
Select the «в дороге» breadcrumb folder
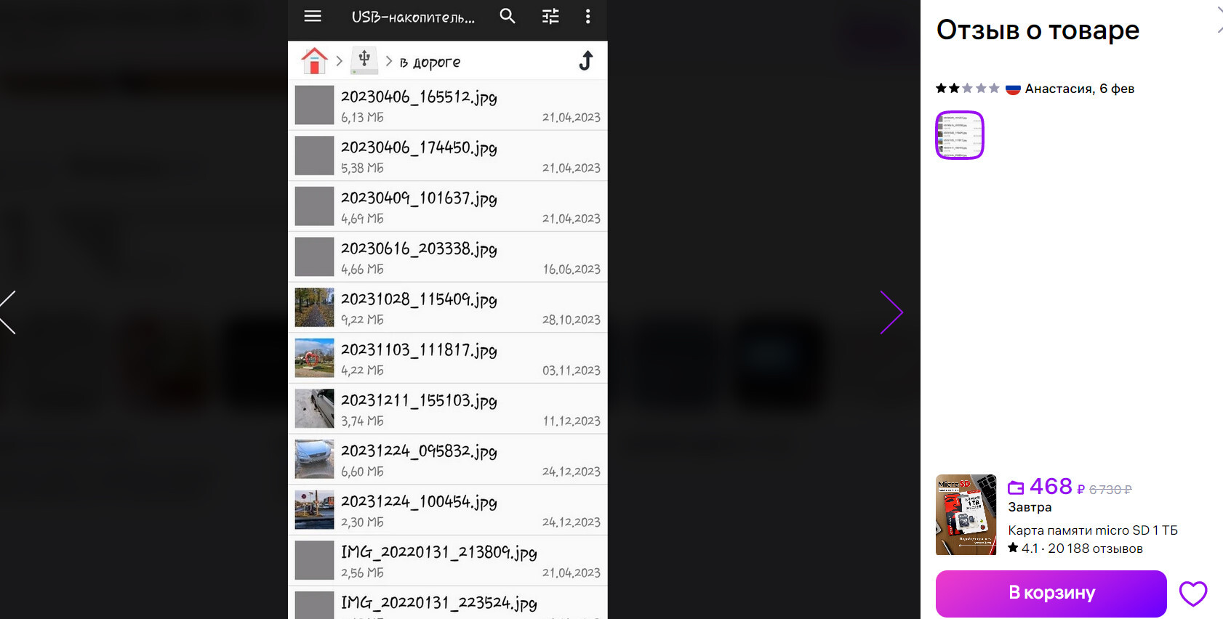click(x=430, y=62)
